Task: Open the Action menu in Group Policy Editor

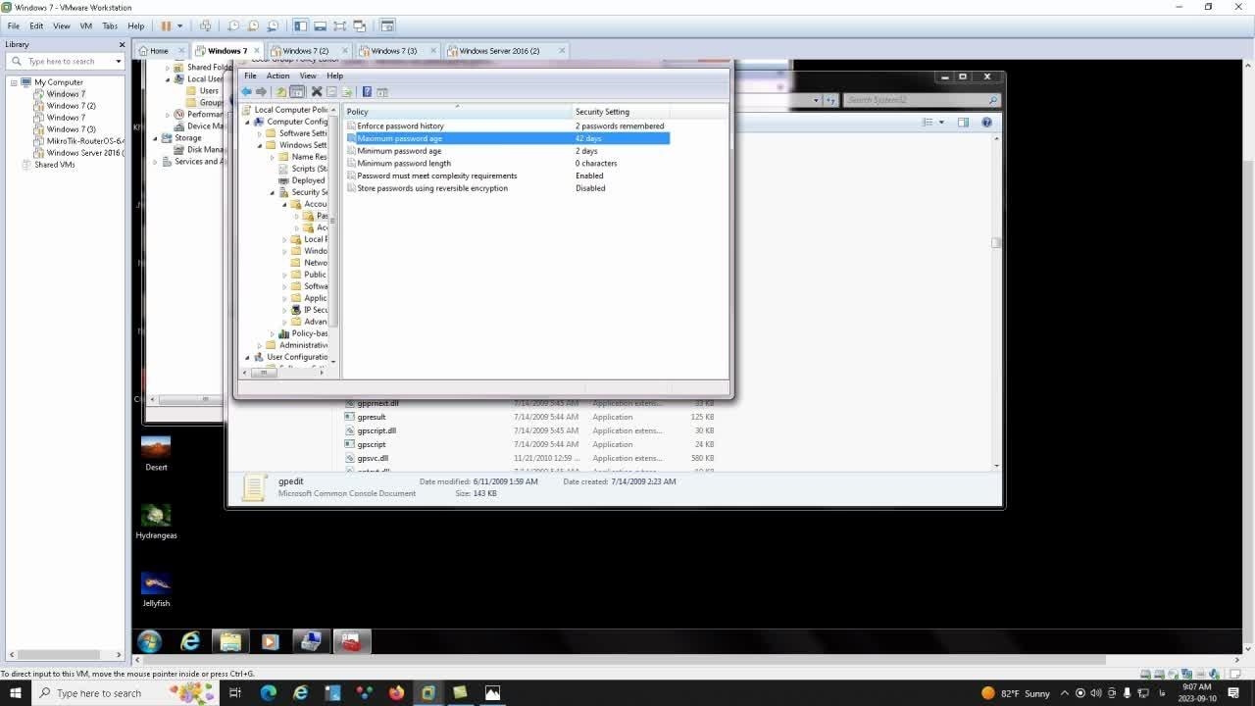Action: (277, 76)
